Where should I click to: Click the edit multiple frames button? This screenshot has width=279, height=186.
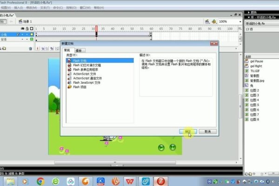pyautogui.click(x=52, y=48)
